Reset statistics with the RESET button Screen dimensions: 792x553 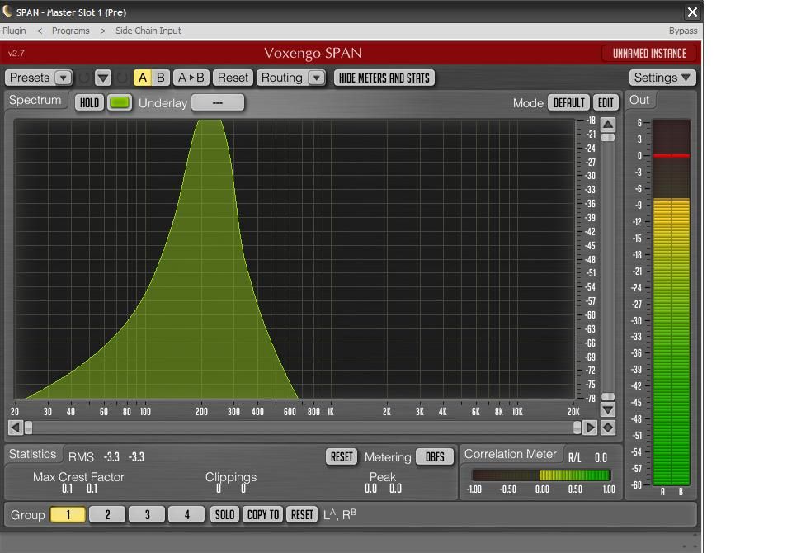point(342,457)
